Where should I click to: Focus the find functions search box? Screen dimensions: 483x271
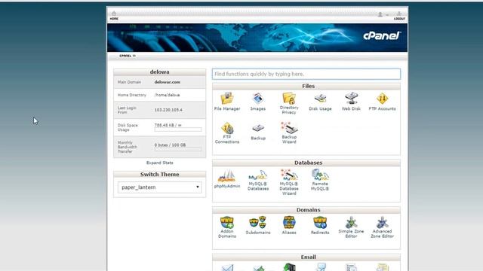coord(306,74)
